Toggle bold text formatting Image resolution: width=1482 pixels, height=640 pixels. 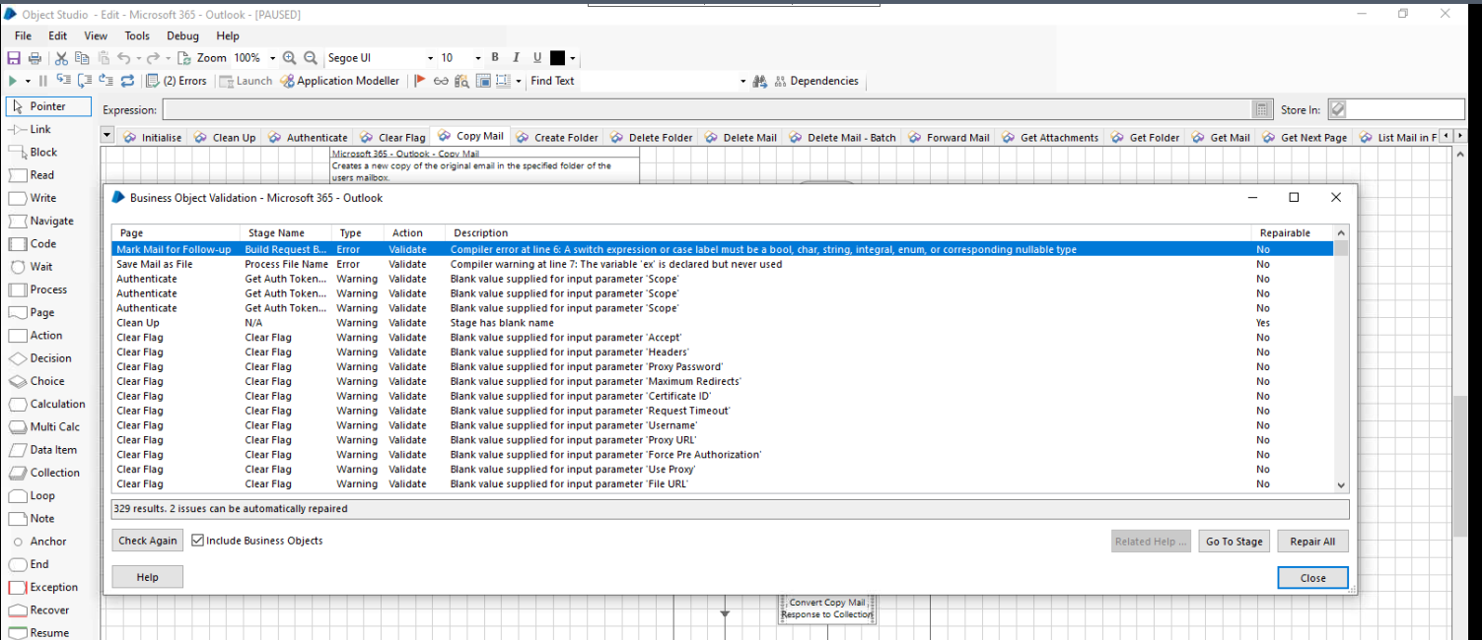494,57
